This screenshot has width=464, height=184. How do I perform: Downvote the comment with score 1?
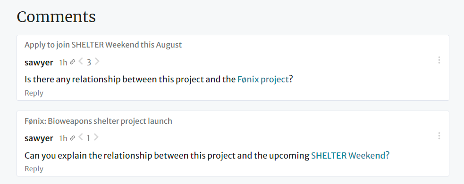81,138
